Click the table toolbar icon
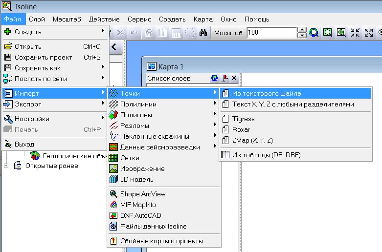Screen dimensions: 382x252 pyautogui.click(x=162, y=33)
